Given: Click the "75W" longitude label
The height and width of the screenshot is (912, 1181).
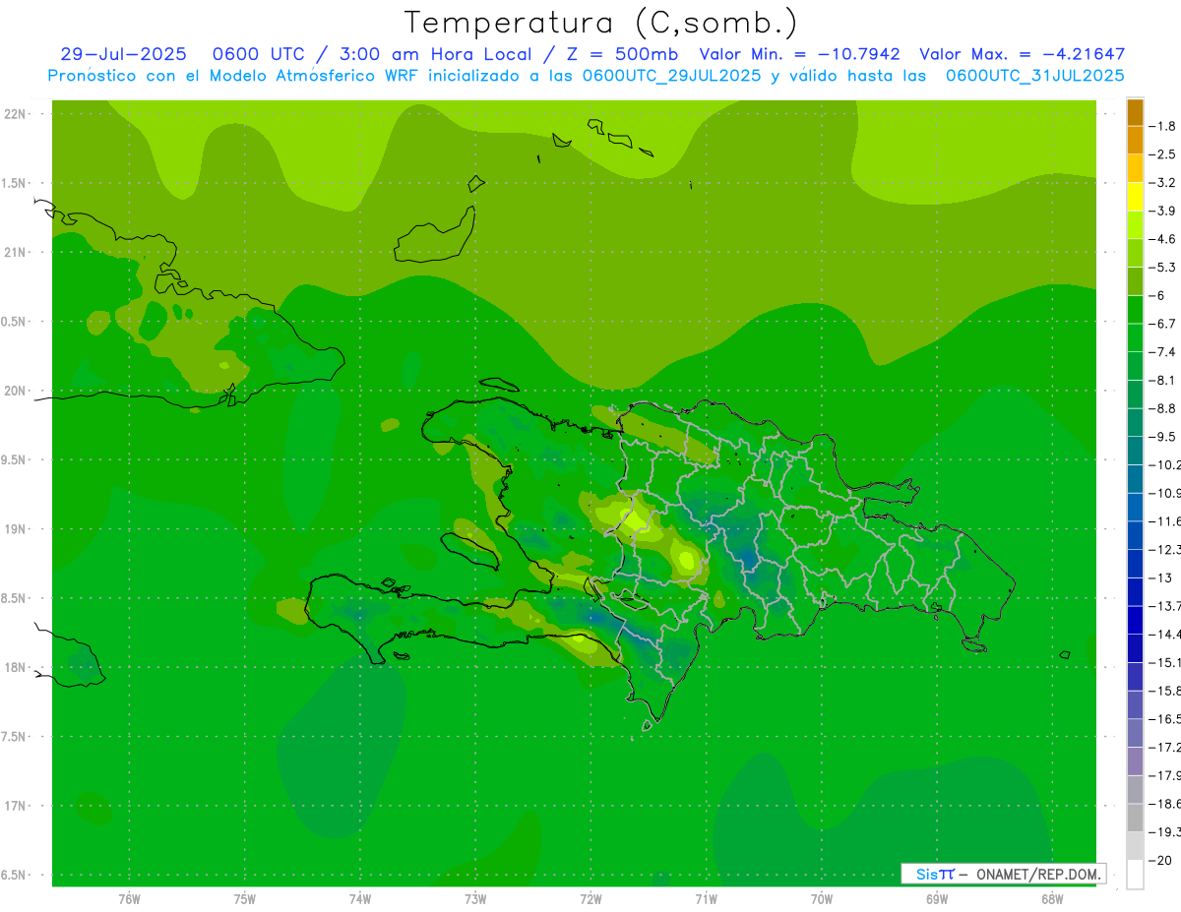Looking at the screenshot, I should [x=245, y=899].
